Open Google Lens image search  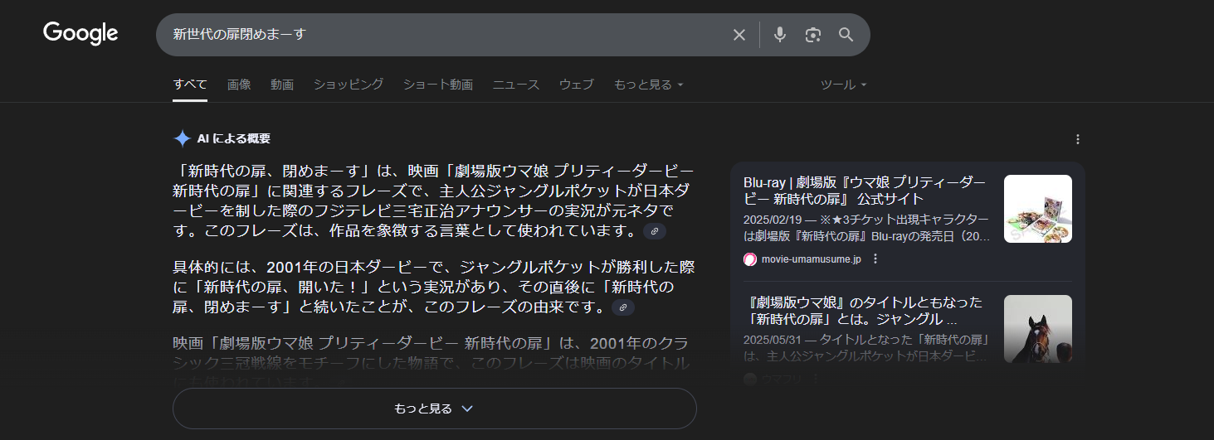pyautogui.click(x=812, y=35)
